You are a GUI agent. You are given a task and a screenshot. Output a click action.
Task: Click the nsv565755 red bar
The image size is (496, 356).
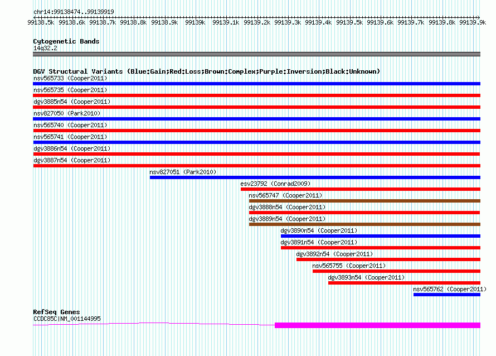pos(396,271)
